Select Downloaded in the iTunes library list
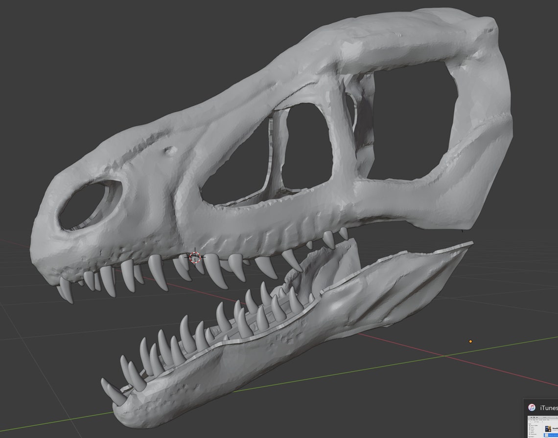The image size is (558, 438). point(534,434)
